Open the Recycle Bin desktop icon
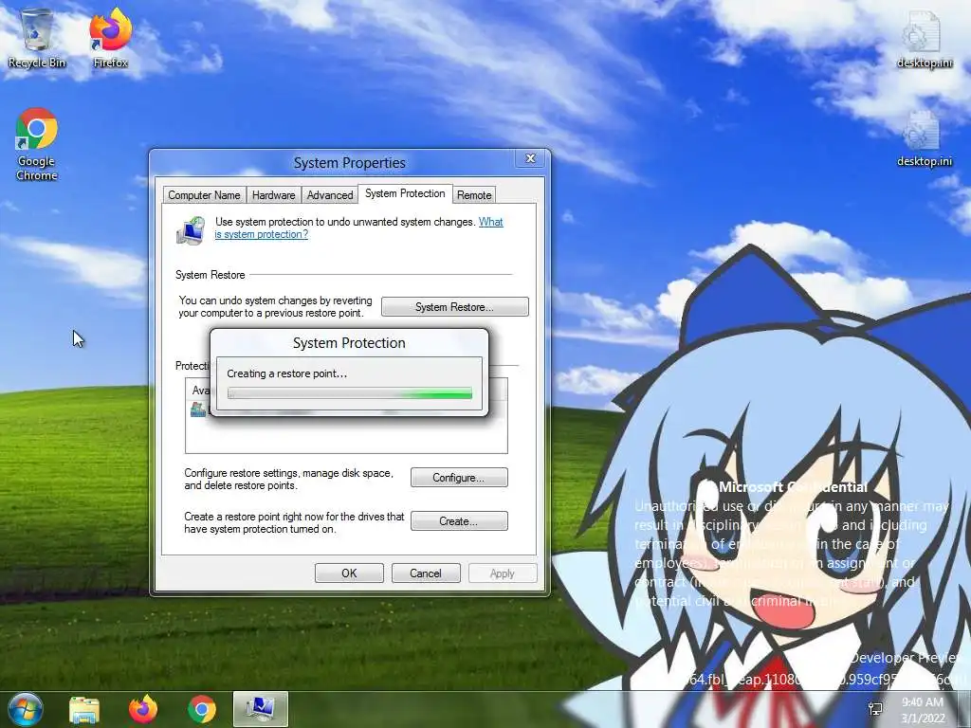This screenshot has height=728, width=971. coord(37,38)
